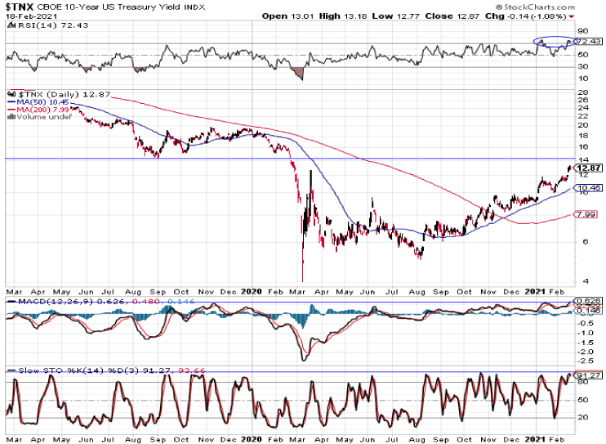Select the red MA(200) legend line
This screenshot has width=606, height=444.
(x=9, y=109)
